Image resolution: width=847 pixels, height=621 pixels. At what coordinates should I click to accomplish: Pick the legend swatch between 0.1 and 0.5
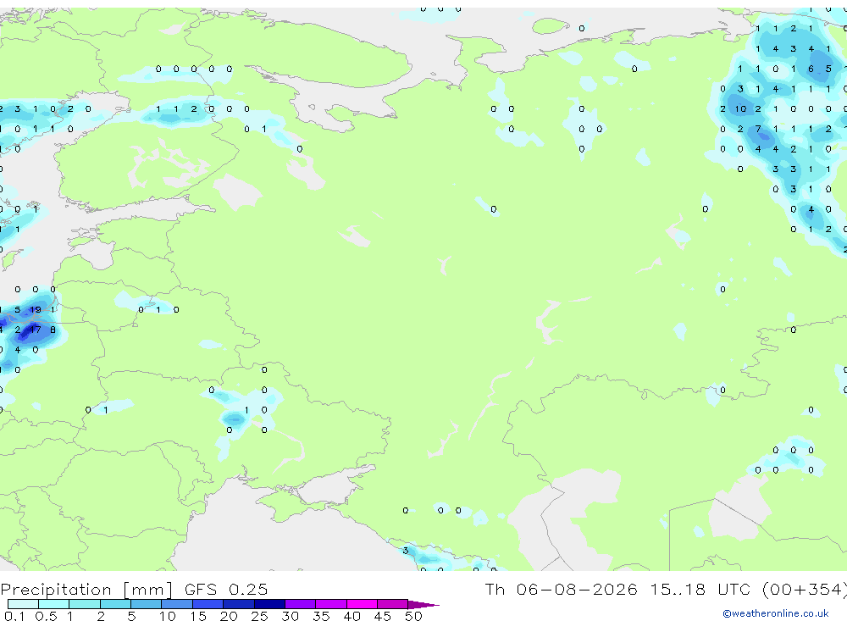coord(23,604)
